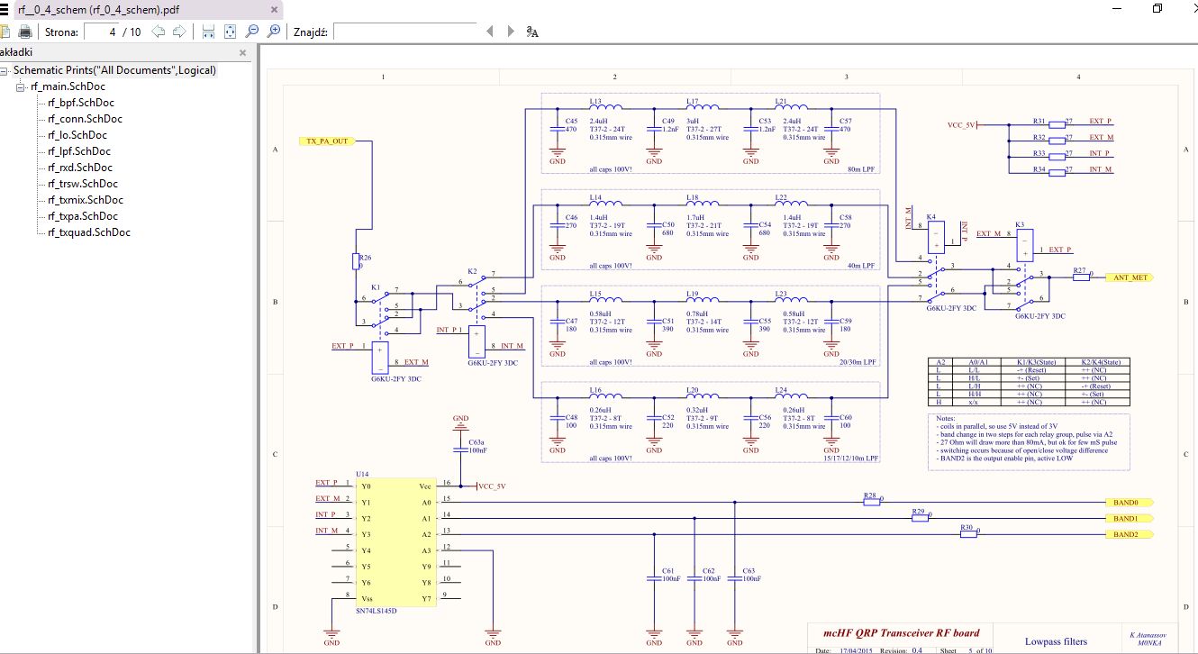Switch to the rf__0_4_schem PDF tab
The image size is (1198, 654).
pos(135,10)
